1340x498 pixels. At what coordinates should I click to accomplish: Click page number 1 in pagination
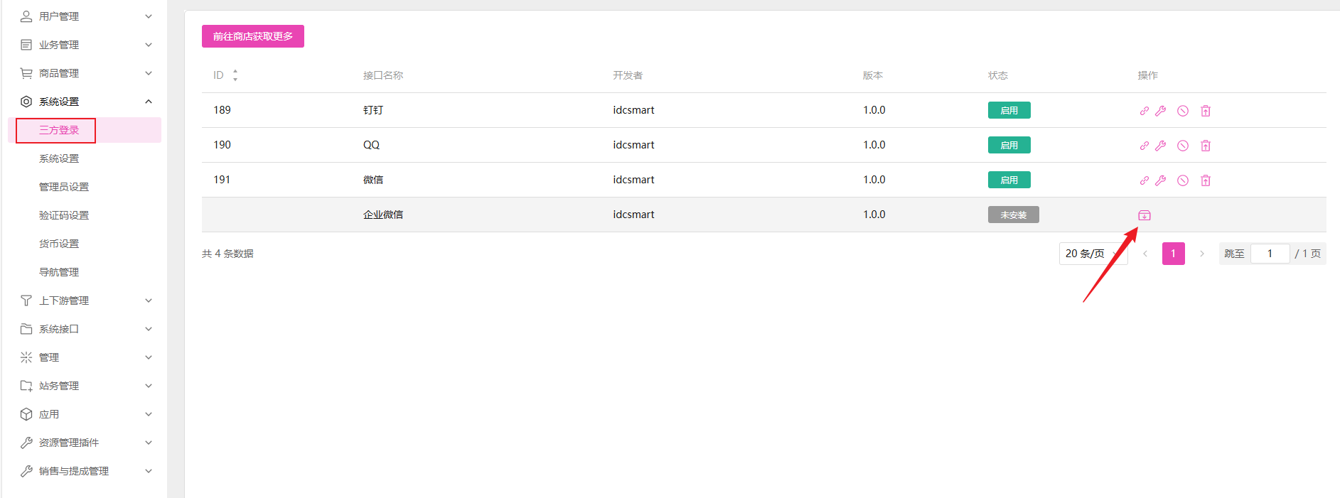(x=1173, y=254)
